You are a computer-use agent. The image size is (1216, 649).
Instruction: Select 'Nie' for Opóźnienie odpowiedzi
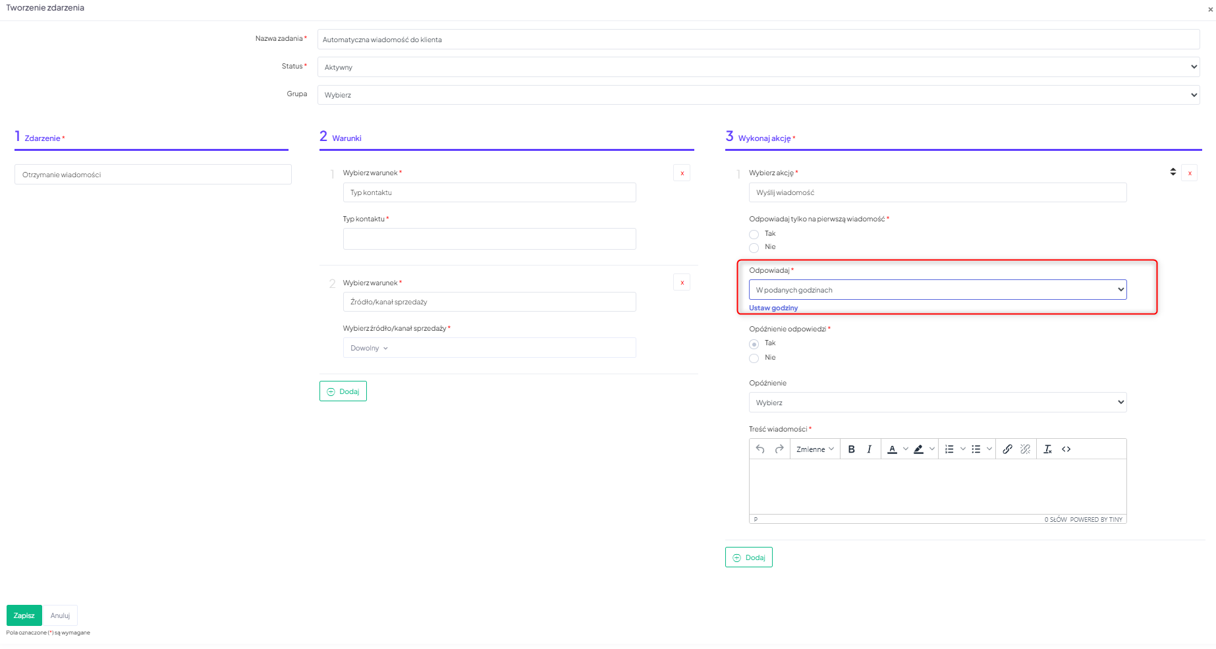coord(754,358)
